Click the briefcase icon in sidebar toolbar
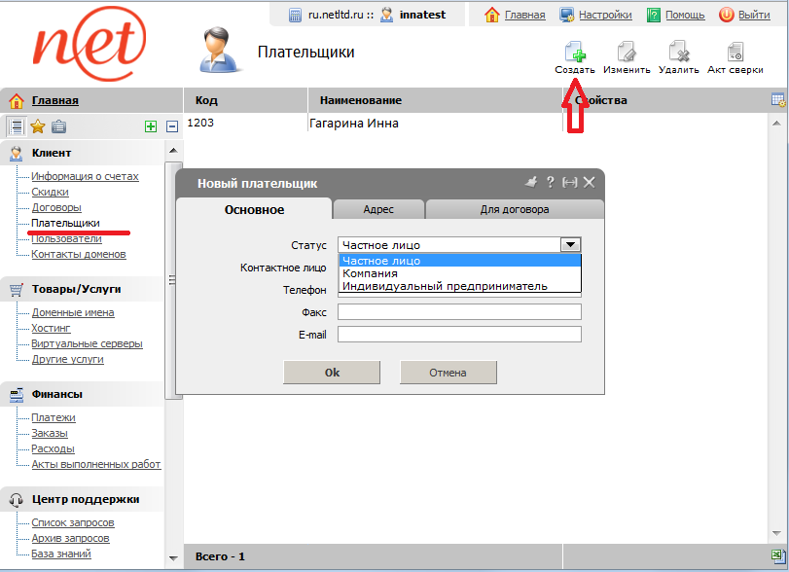 click(58, 126)
